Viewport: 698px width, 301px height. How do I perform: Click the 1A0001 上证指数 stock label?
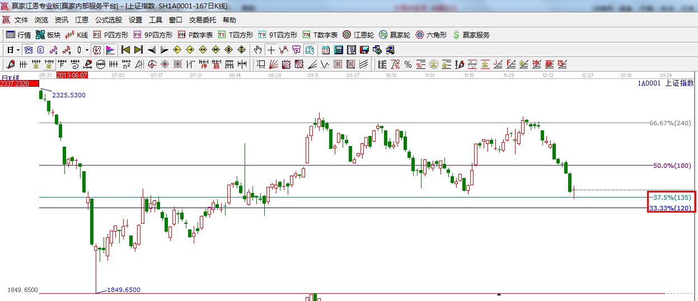point(665,83)
